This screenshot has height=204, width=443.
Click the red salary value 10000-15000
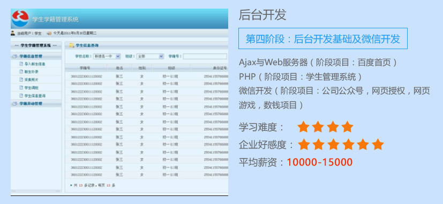coord(320,162)
